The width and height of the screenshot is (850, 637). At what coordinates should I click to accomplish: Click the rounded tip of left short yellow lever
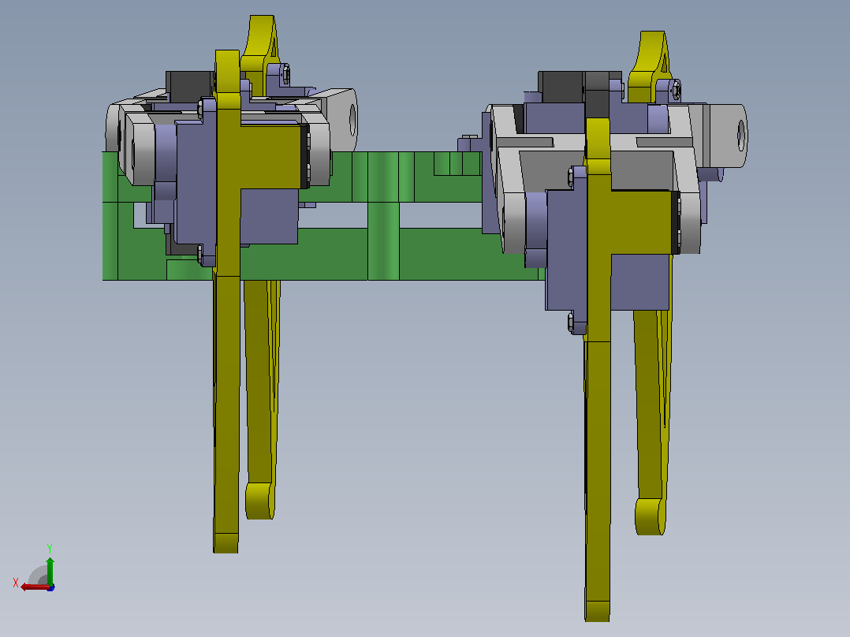(x=260, y=501)
